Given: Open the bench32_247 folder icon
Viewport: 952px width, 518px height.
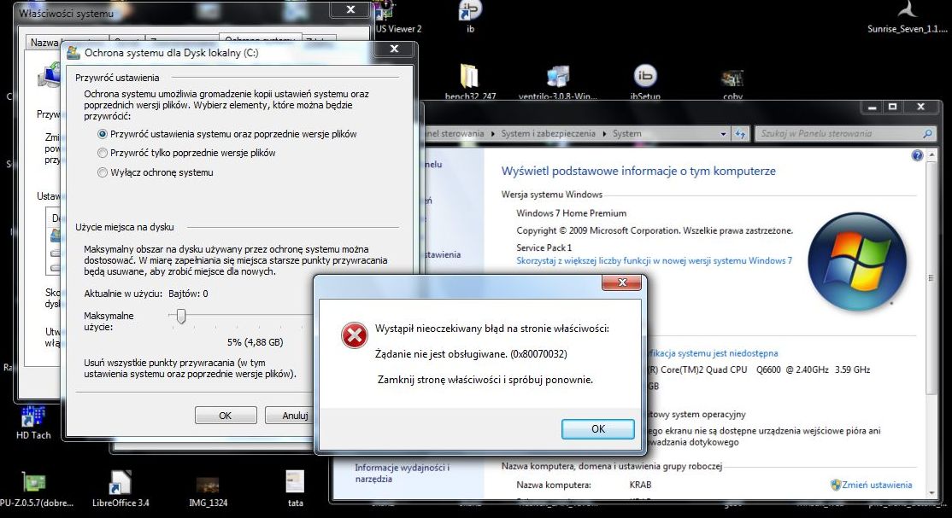Looking at the screenshot, I should tap(470, 83).
